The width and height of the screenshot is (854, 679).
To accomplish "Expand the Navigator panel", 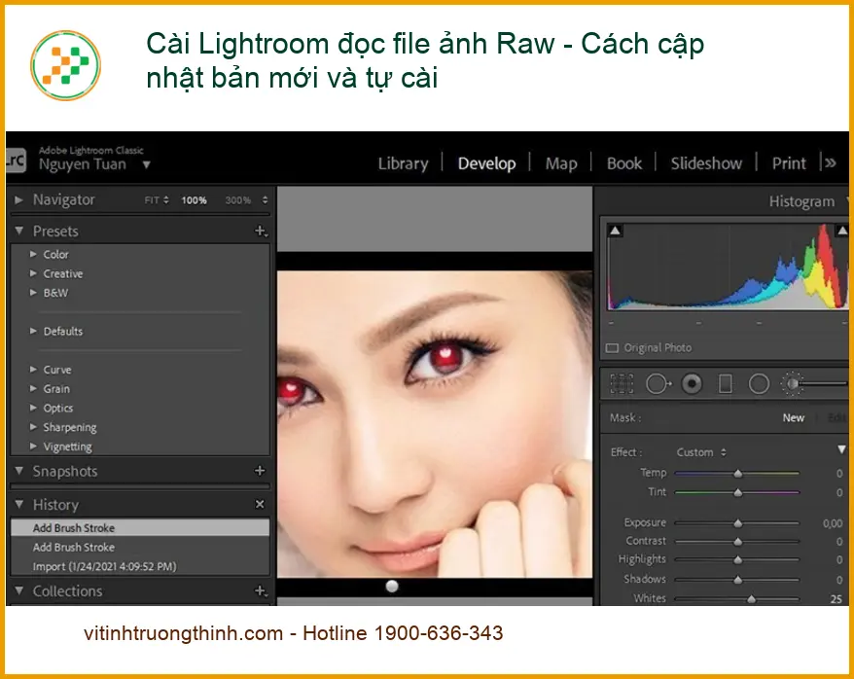I will 19,199.
